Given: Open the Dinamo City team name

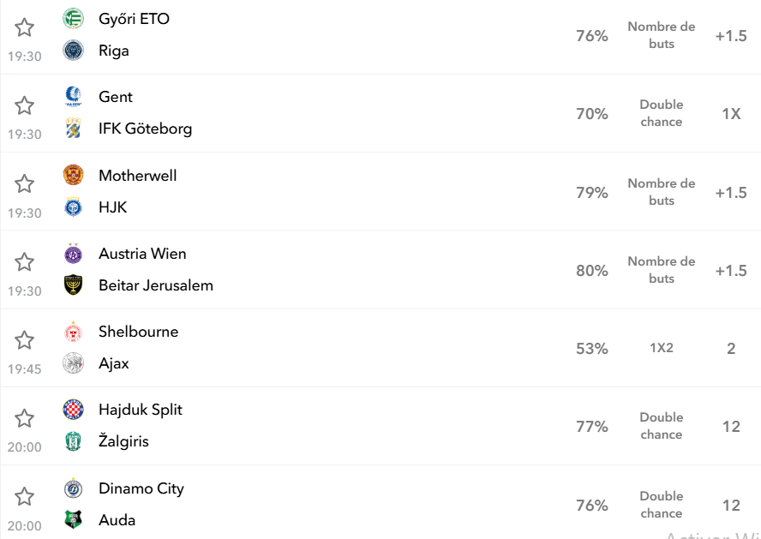Looking at the screenshot, I should point(141,488).
